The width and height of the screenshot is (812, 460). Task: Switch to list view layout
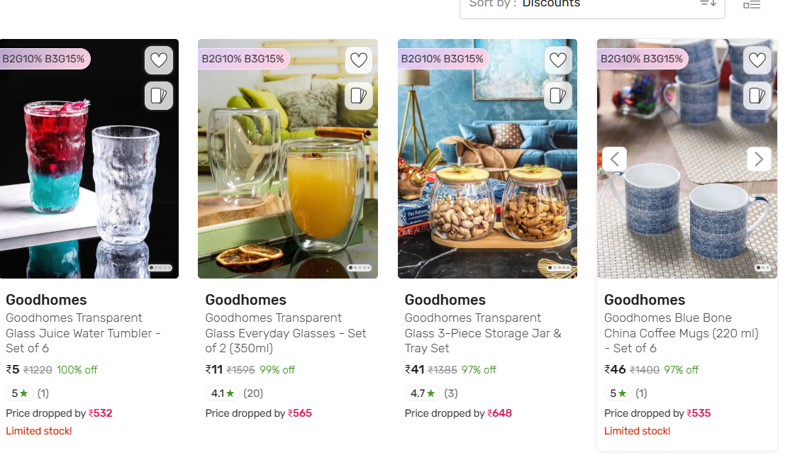click(752, 4)
